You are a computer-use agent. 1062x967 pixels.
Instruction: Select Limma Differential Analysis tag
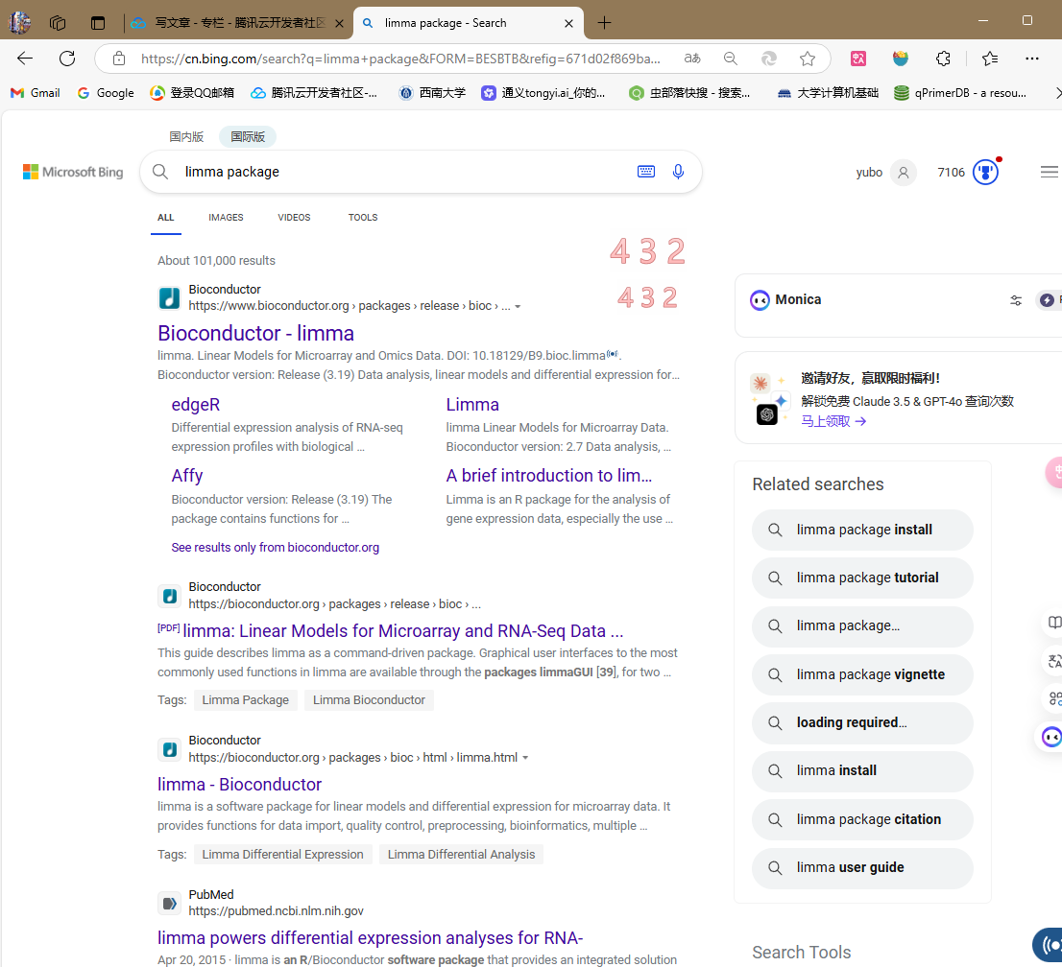[461, 855]
